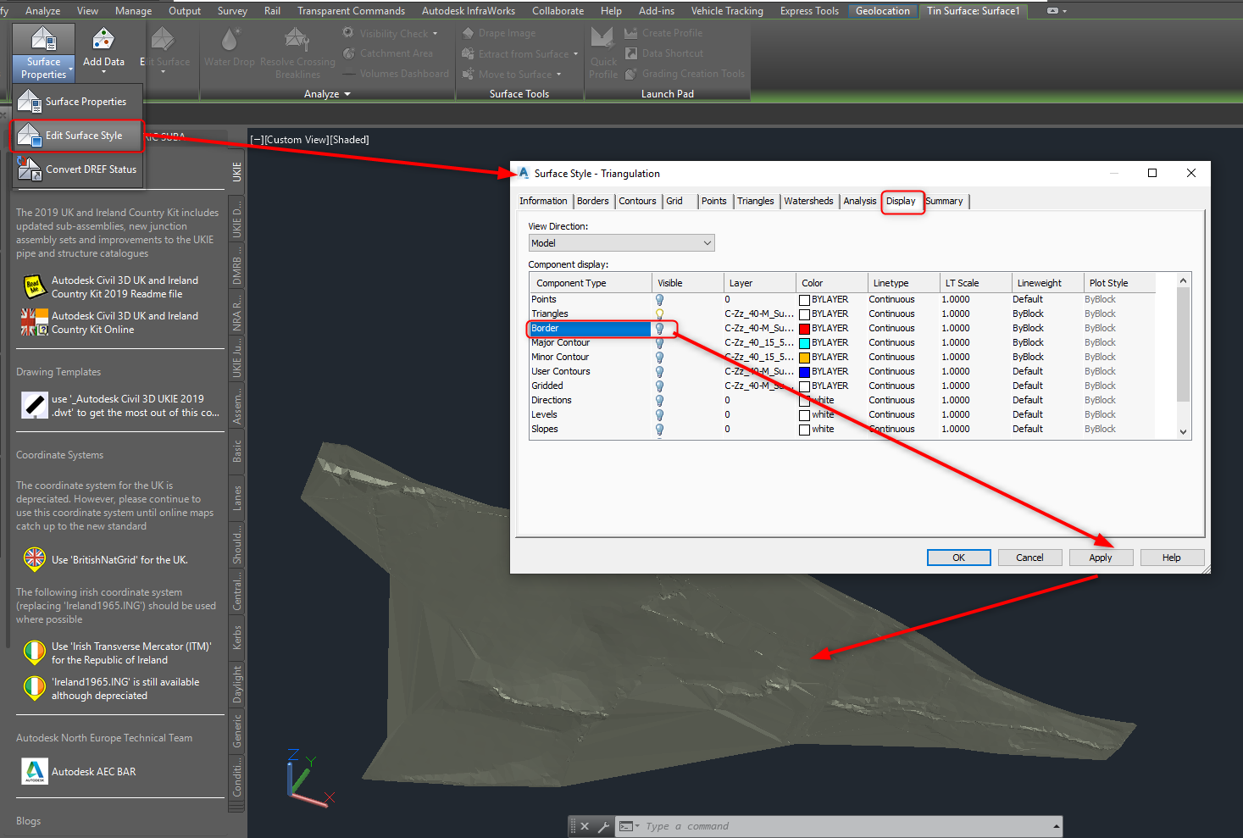Choose Edit Surface Style from dropdown
Screen dimensions: 1243x838
pos(78,136)
